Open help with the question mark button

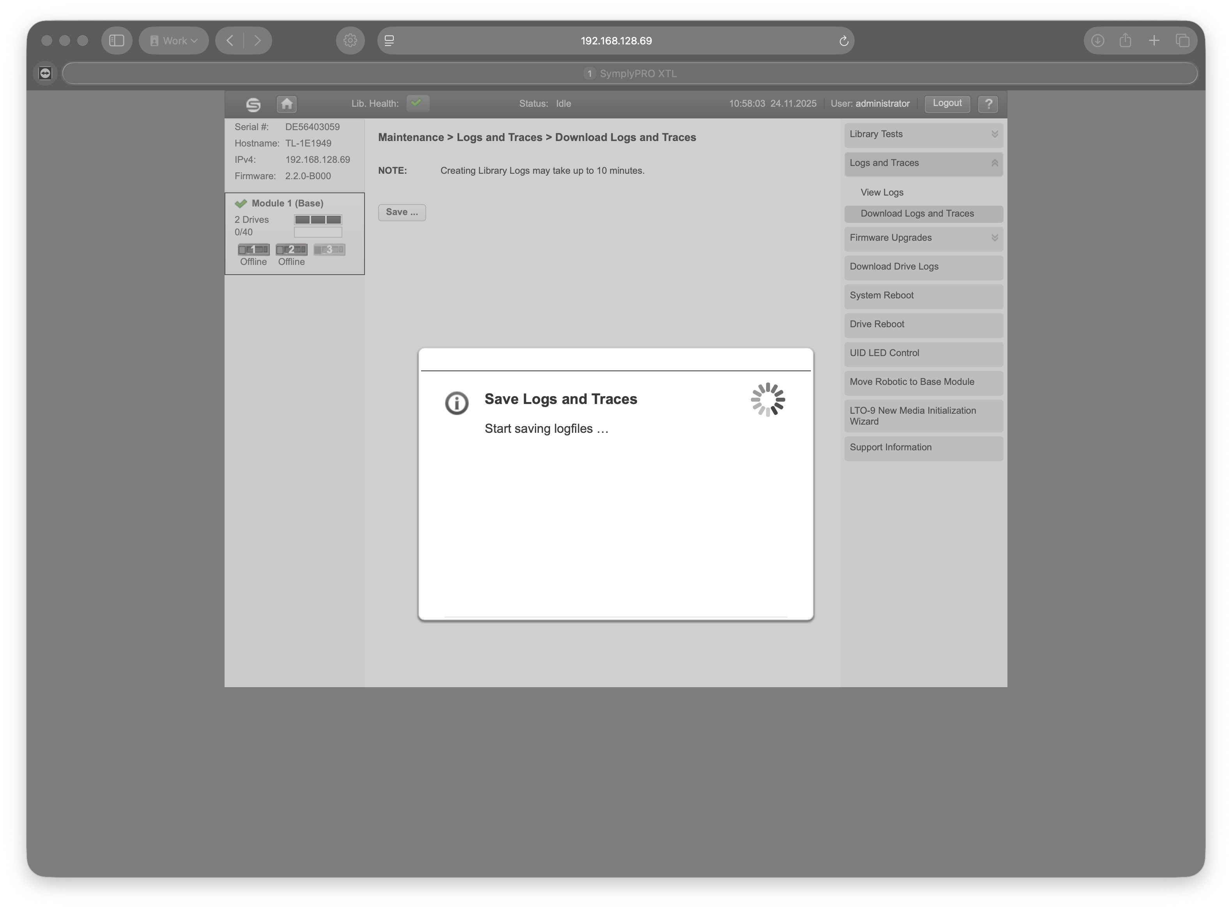988,104
